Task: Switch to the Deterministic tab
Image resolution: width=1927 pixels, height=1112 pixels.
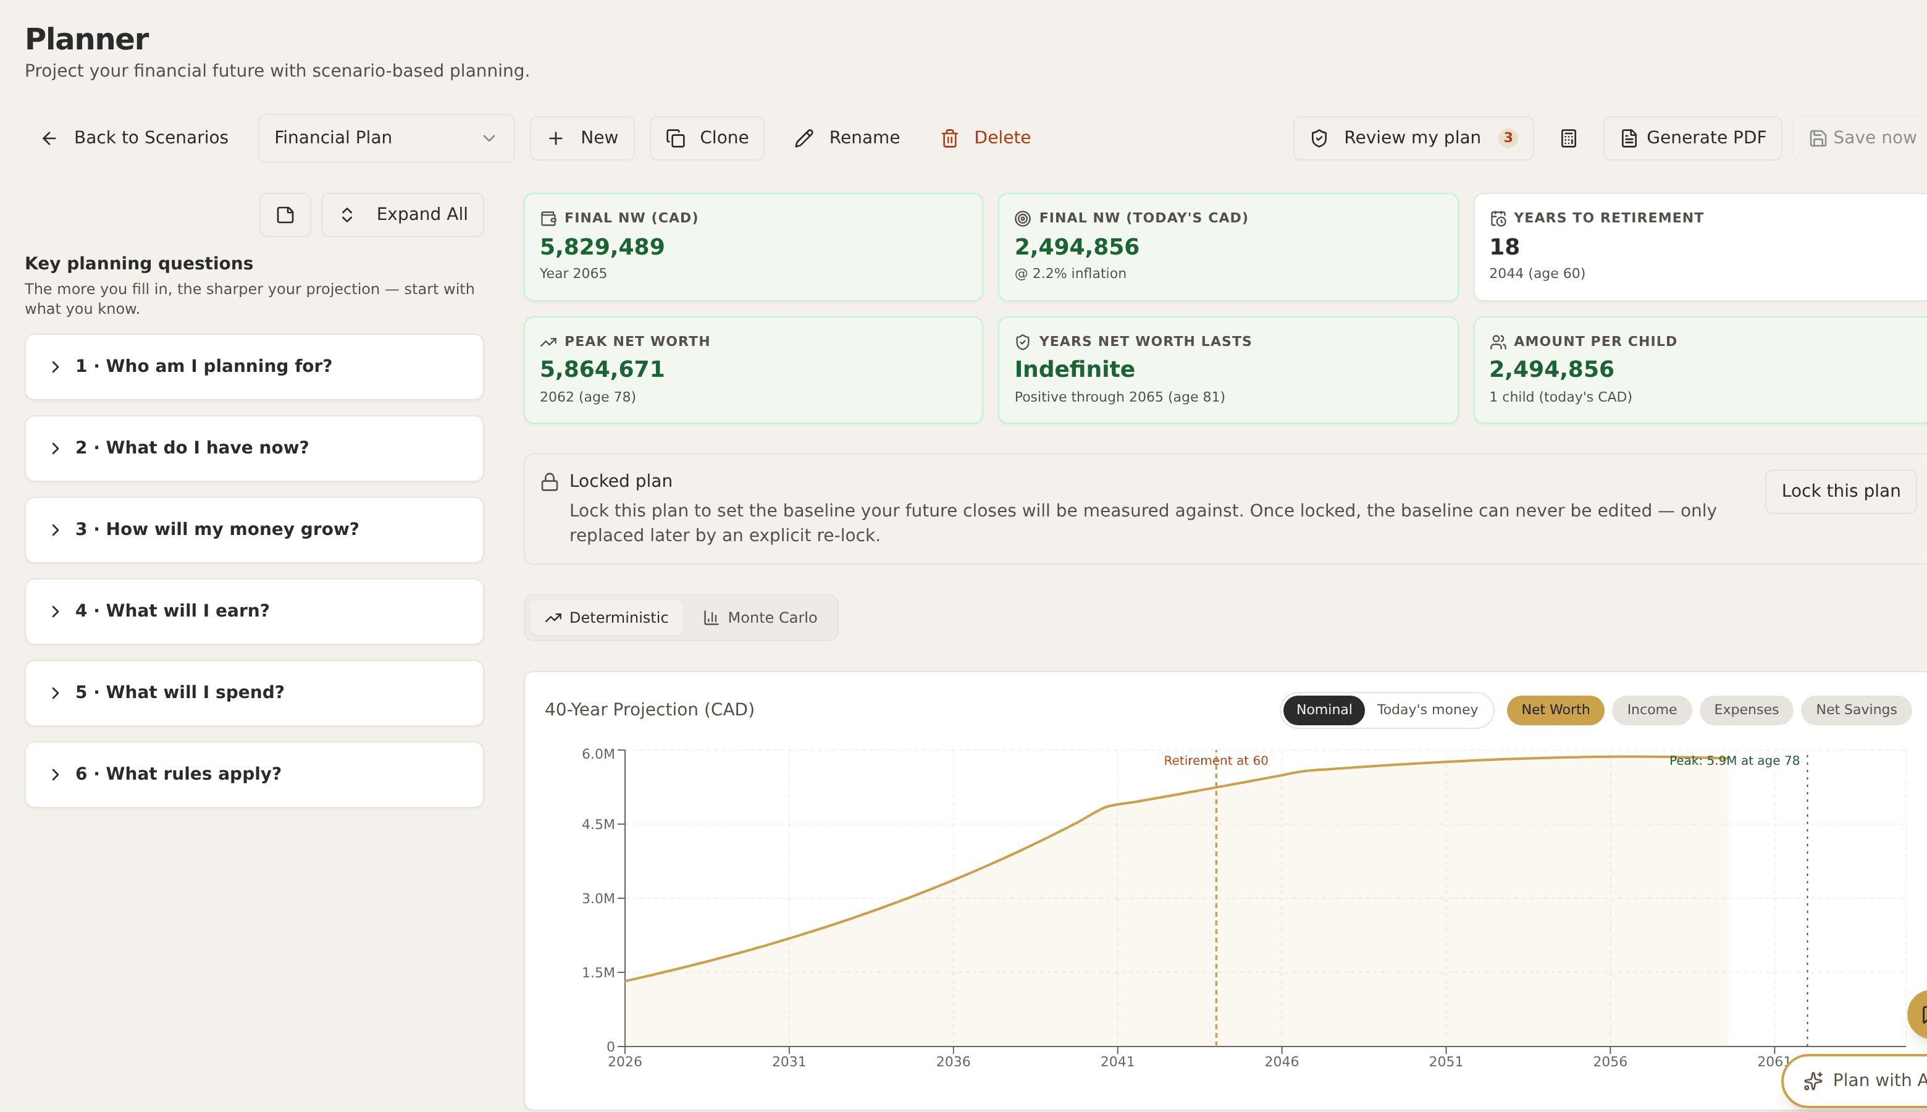Action: pos(607,618)
